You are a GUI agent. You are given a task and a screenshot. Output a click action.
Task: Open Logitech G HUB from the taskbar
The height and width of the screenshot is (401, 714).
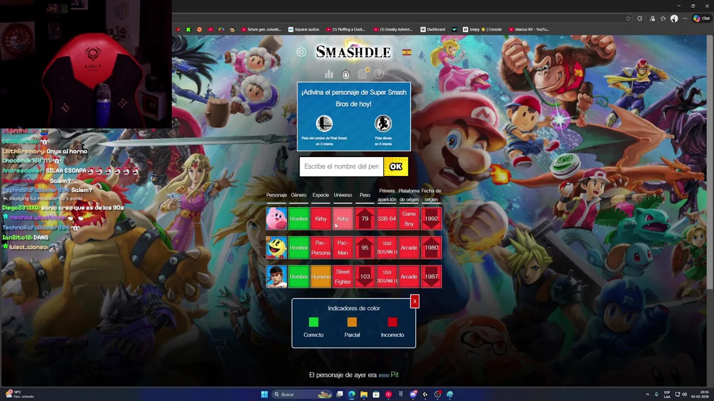425,394
